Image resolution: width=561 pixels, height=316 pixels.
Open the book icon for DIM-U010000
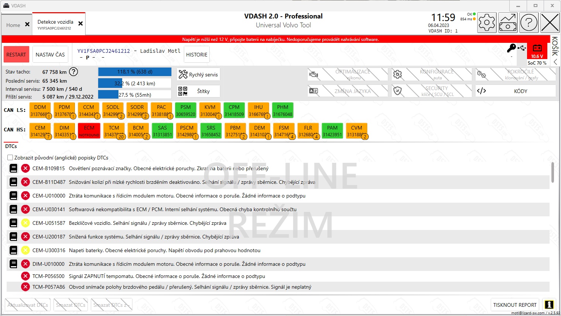point(13,264)
